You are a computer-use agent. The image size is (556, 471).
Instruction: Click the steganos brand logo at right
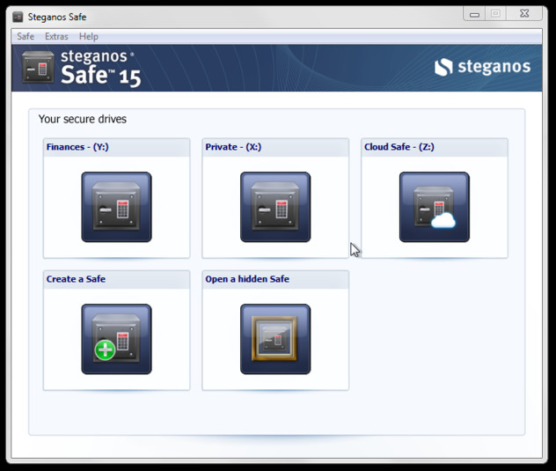click(482, 67)
